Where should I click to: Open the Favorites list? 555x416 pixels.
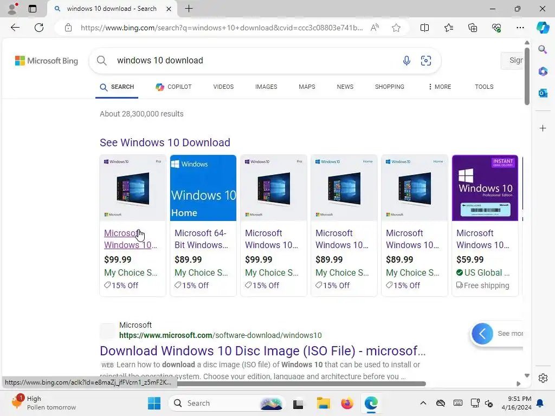tap(448, 28)
